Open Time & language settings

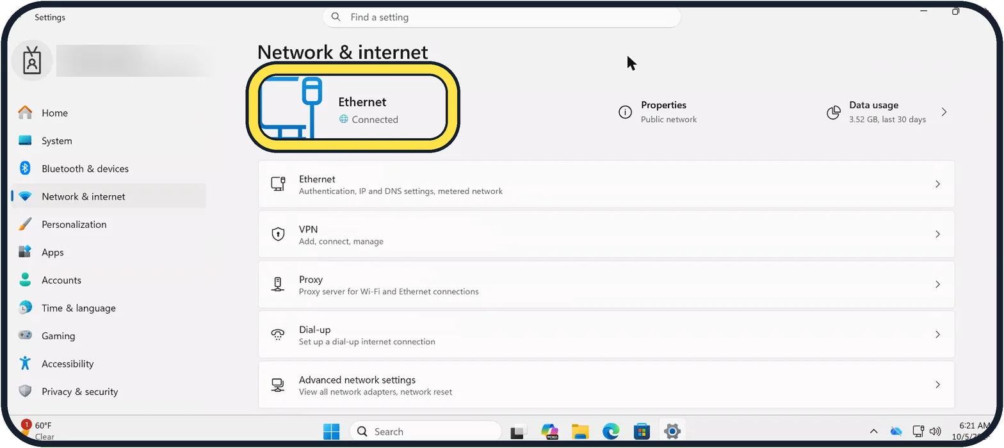[108, 308]
